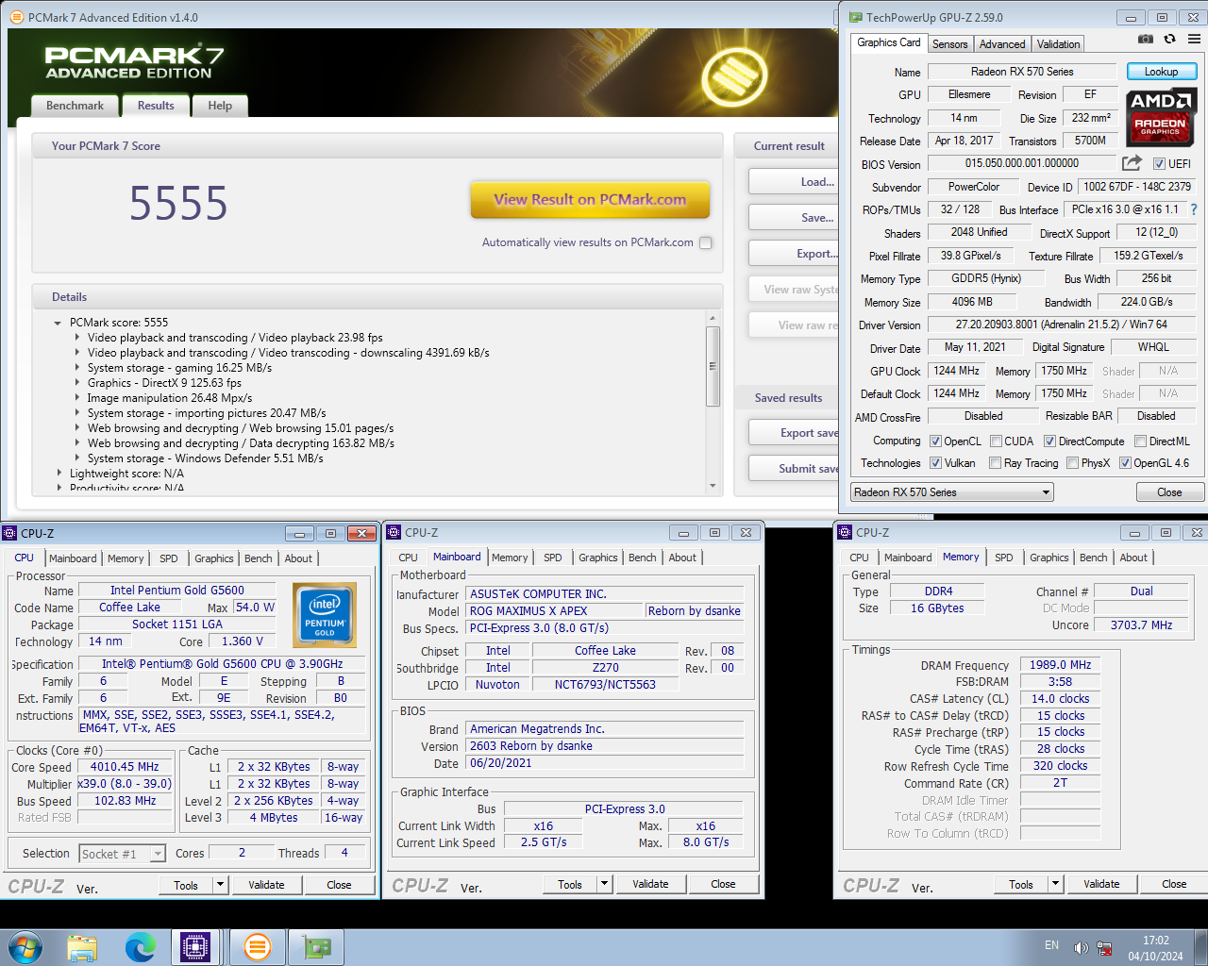Click the Details list vertical scrollbar
Viewport: 1208px width, 966px height.
click(713, 366)
